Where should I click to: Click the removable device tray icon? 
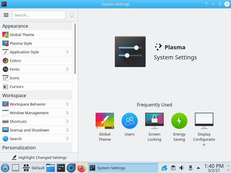coord(191,168)
